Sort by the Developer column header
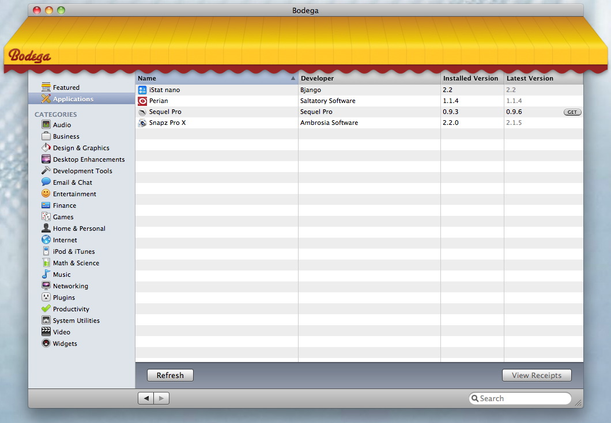 click(x=369, y=78)
